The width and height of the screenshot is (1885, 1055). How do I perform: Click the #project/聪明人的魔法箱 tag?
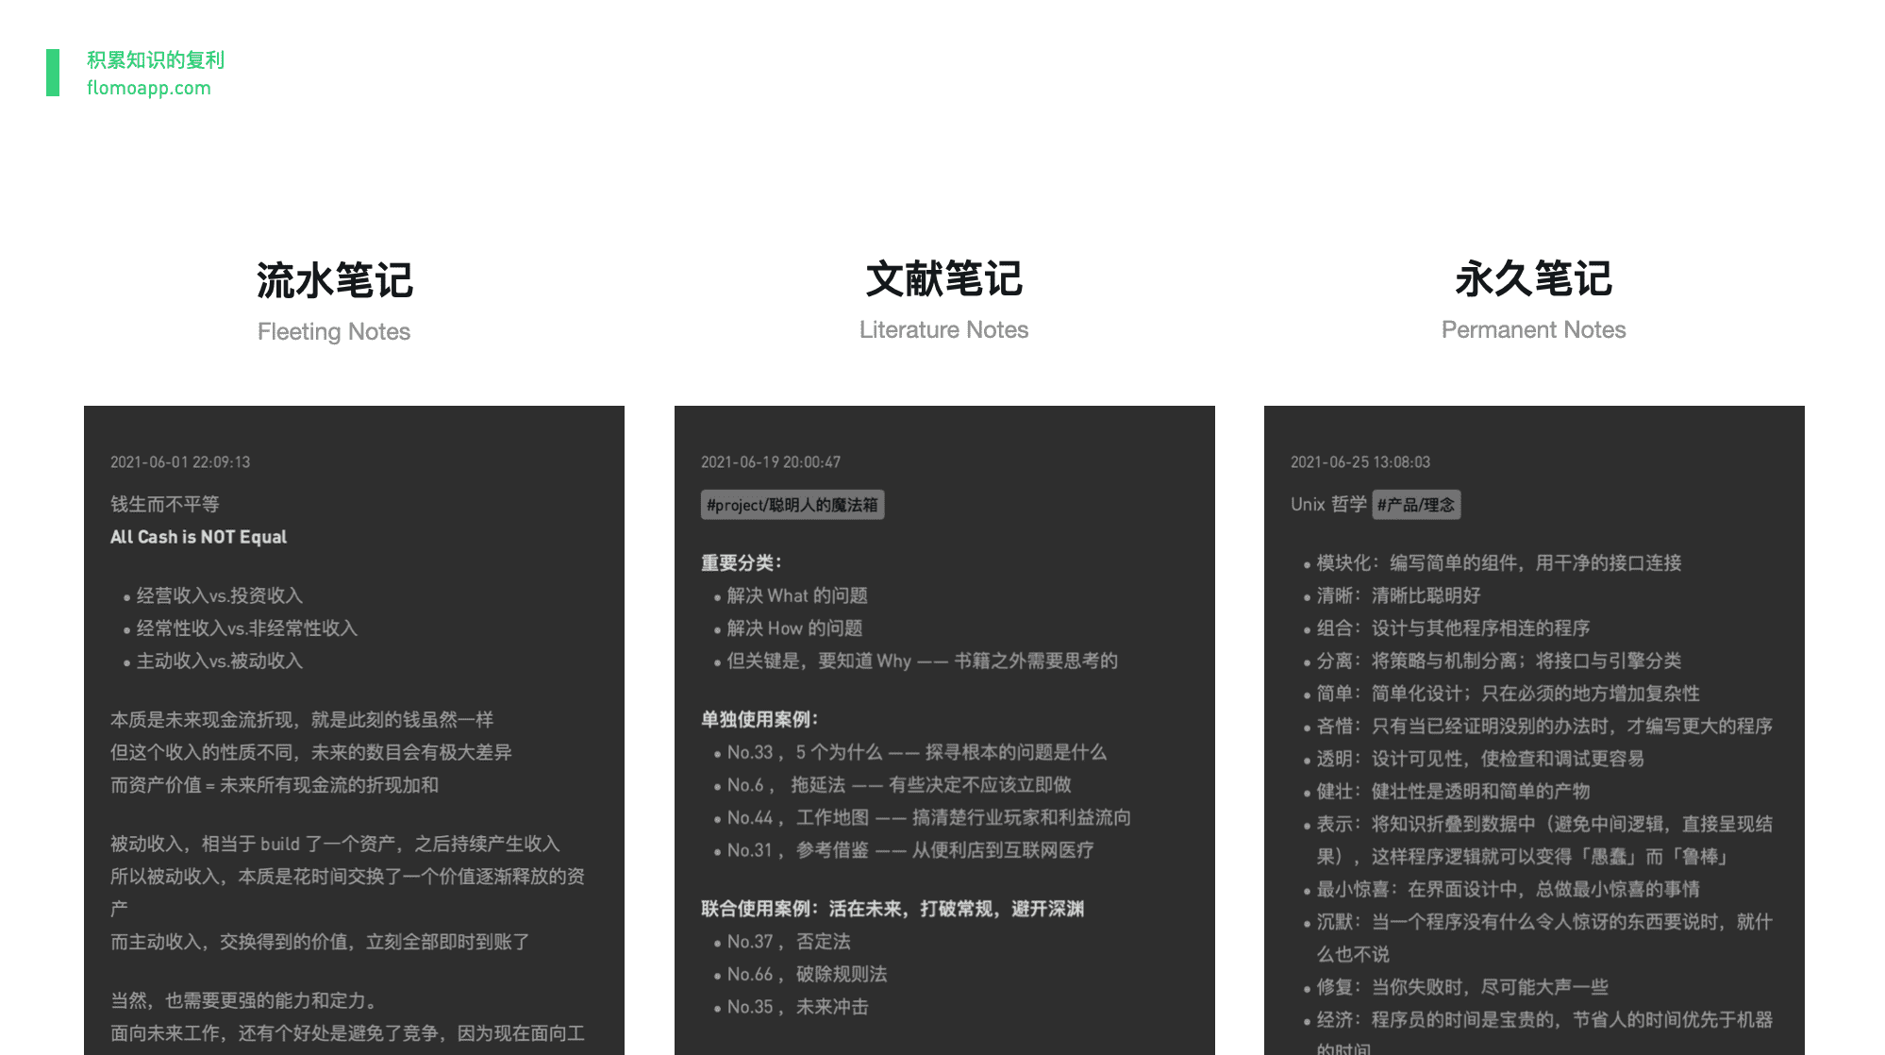(792, 505)
